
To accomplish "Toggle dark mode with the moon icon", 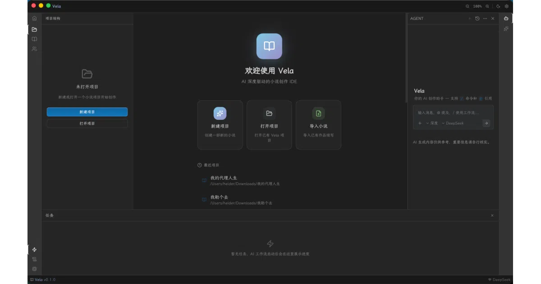I will point(498,6).
